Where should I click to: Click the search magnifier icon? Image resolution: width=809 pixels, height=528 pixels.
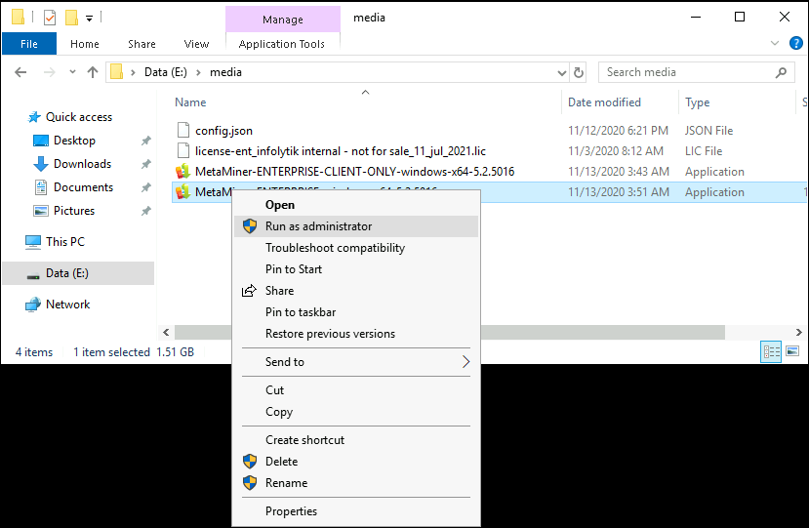point(781,73)
